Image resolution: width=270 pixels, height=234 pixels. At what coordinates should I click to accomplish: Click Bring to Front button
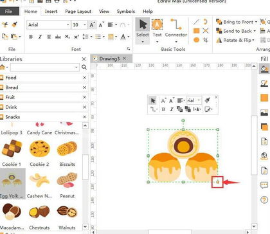coord(235,22)
